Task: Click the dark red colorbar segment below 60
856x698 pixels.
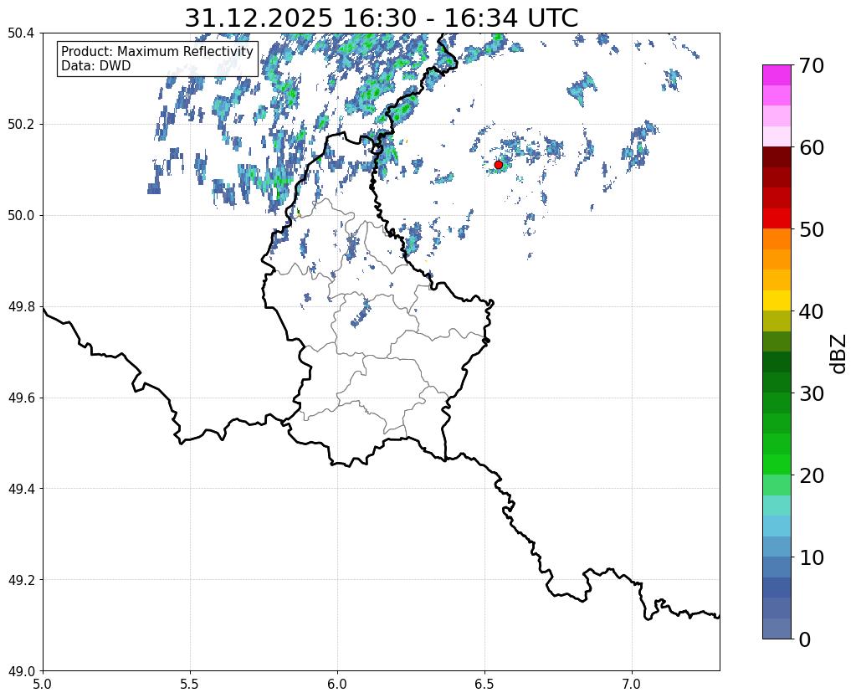Action: coord(777,157)
